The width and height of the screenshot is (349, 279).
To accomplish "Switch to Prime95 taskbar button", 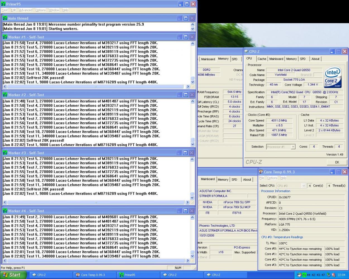I will 138,275.
